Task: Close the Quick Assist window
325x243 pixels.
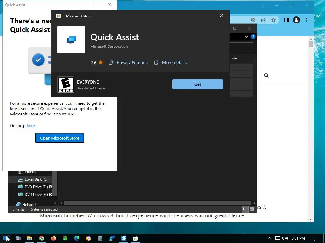Action: [x=109, y=5]
